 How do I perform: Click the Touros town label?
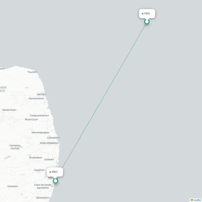32,72
